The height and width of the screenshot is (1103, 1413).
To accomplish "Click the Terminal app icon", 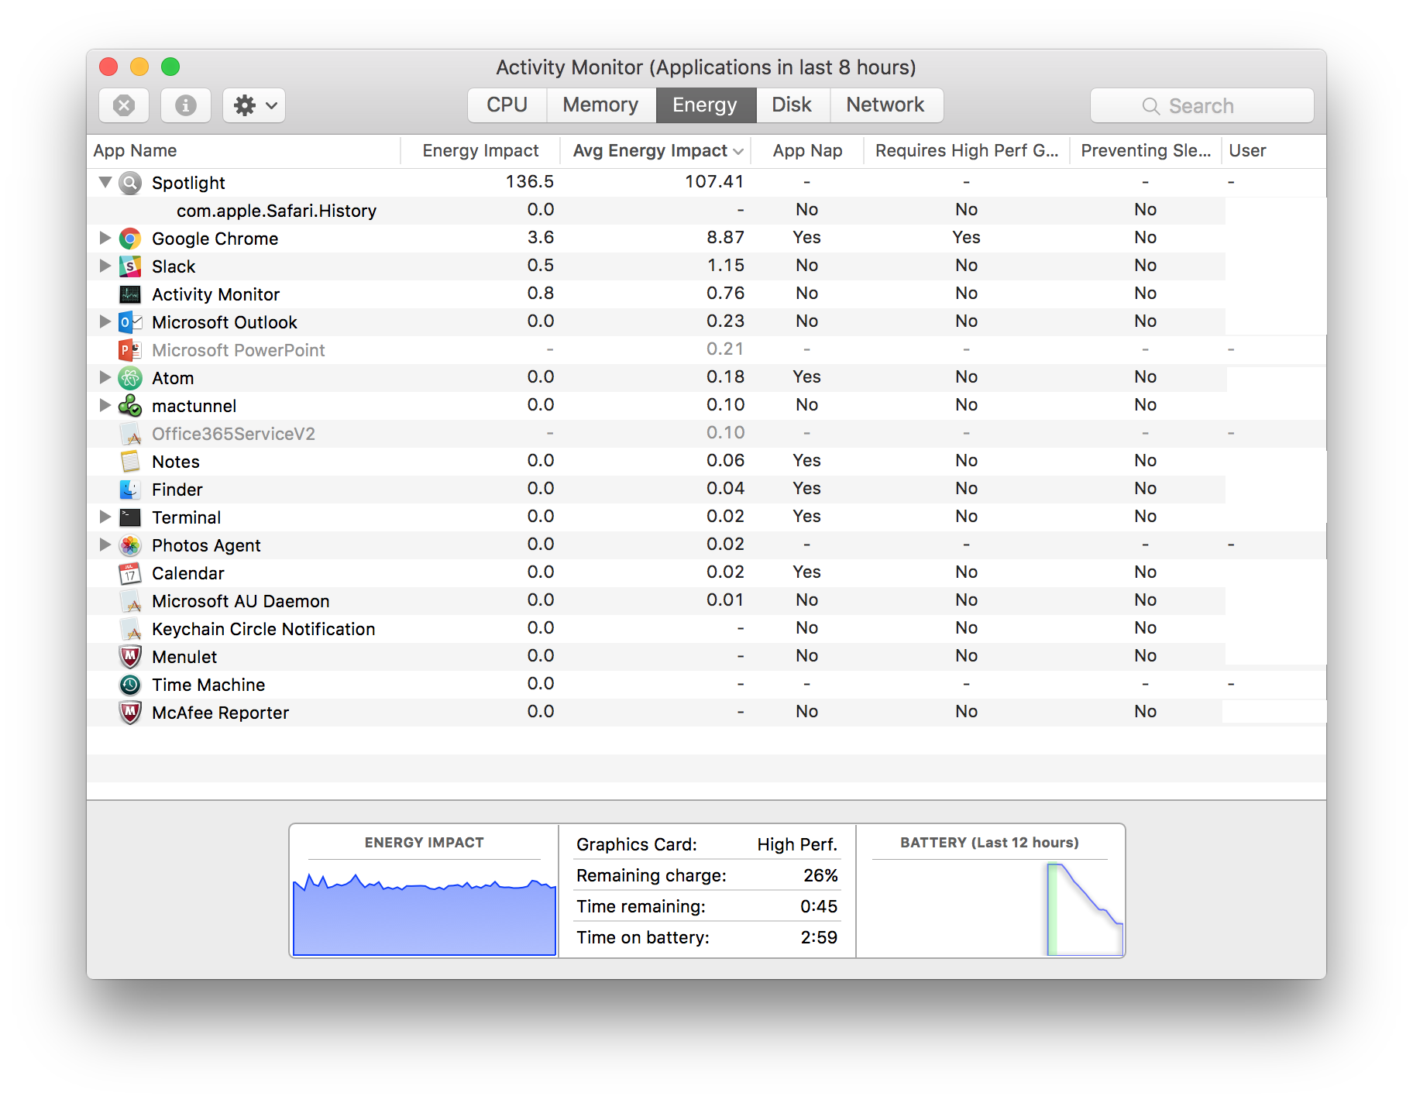I will [x=130, y=517].
